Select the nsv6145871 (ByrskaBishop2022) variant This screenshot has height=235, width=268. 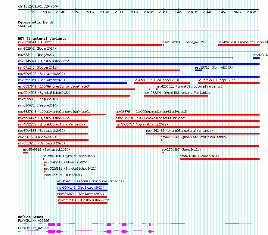point(44,61)
